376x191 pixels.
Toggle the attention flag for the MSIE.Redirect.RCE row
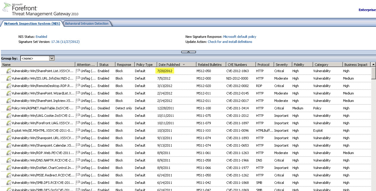click(78, 175)
